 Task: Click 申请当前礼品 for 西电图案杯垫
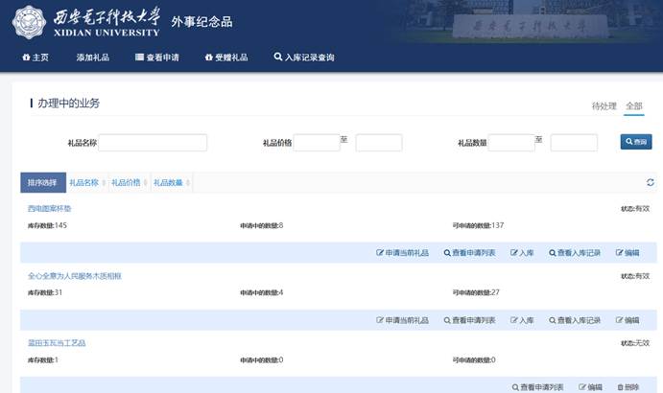click(x=402, y=253)
